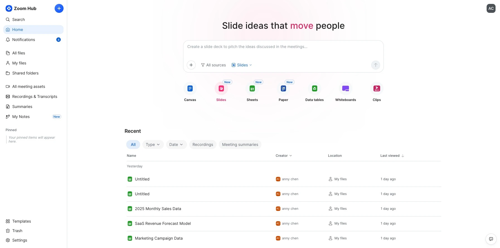500x248 pixels.
Task: Open All meeting assets
Action: (33, 86)
